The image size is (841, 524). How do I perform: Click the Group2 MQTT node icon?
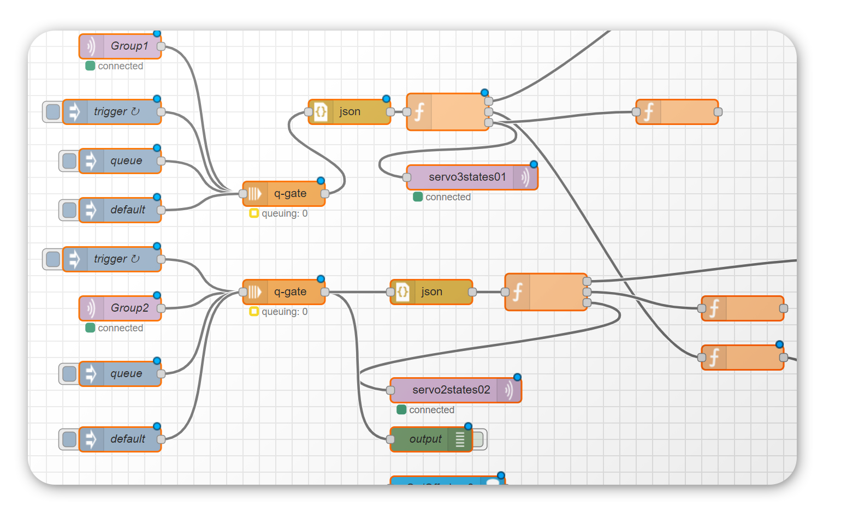91,308
